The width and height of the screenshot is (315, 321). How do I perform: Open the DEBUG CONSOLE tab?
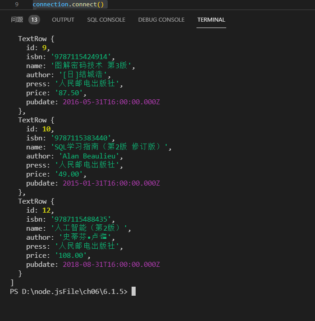161,19
